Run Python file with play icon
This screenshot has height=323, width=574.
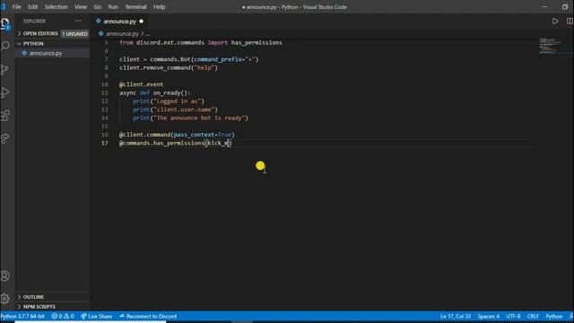coord(555,22)
